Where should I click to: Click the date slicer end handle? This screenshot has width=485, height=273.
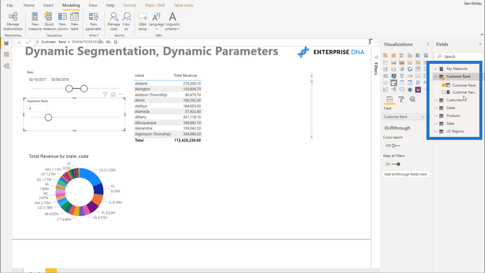(x=84, y=89)
